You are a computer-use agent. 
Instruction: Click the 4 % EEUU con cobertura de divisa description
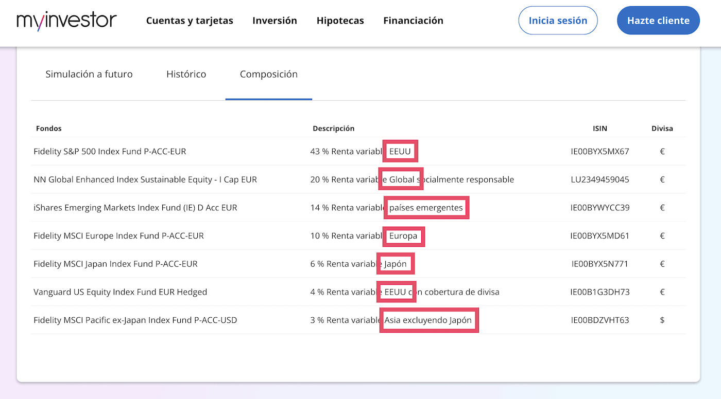tap(405, 292)
